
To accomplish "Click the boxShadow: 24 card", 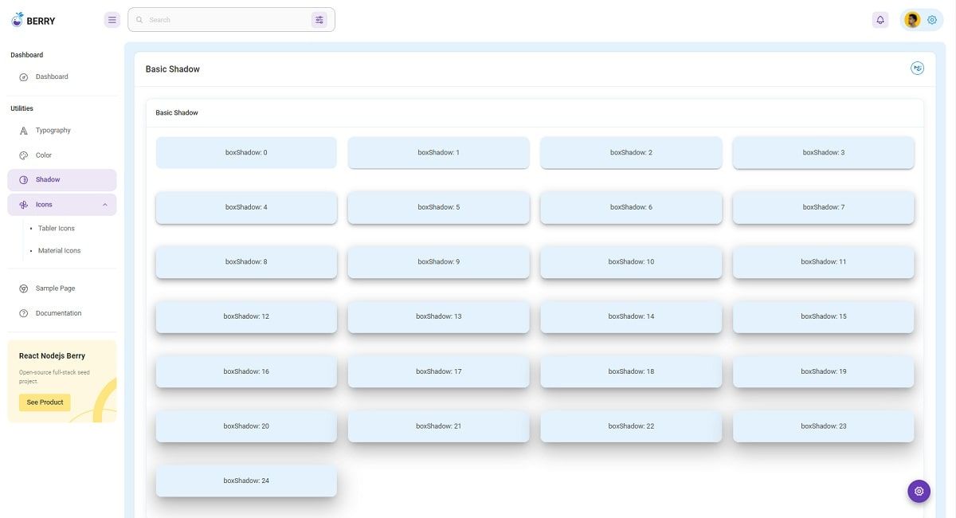I will point(246,479).
